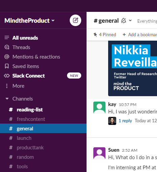Click kay's green avatar
This screenshot has height=172, width=157.
(x=99, y=108)
